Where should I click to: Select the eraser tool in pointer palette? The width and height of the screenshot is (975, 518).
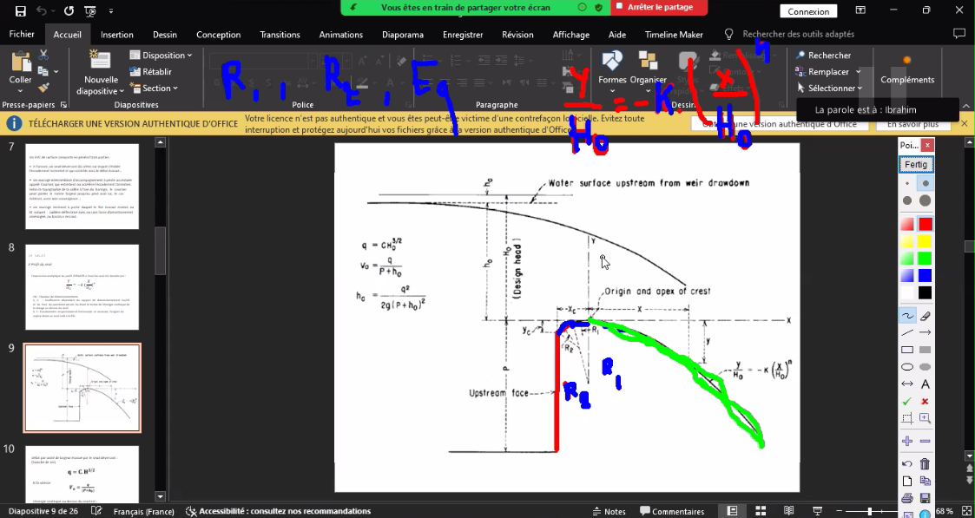(926, 316)
